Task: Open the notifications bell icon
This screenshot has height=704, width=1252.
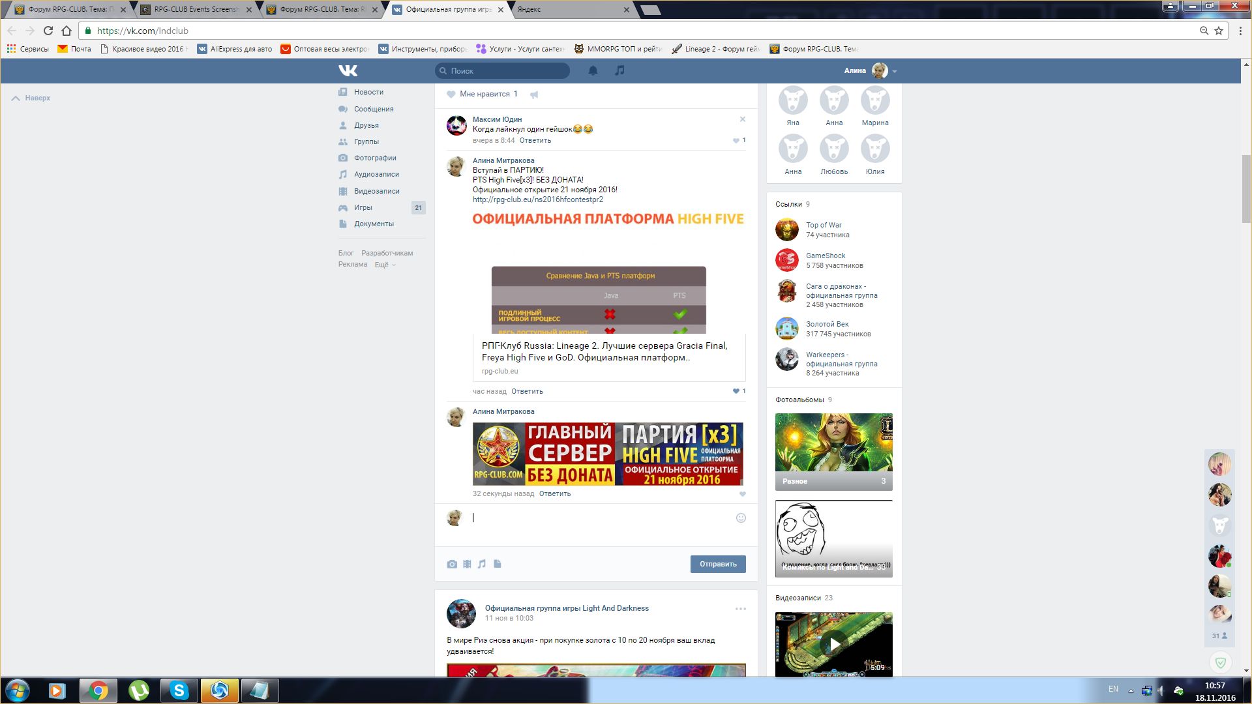Action: (x=593, y=70)
